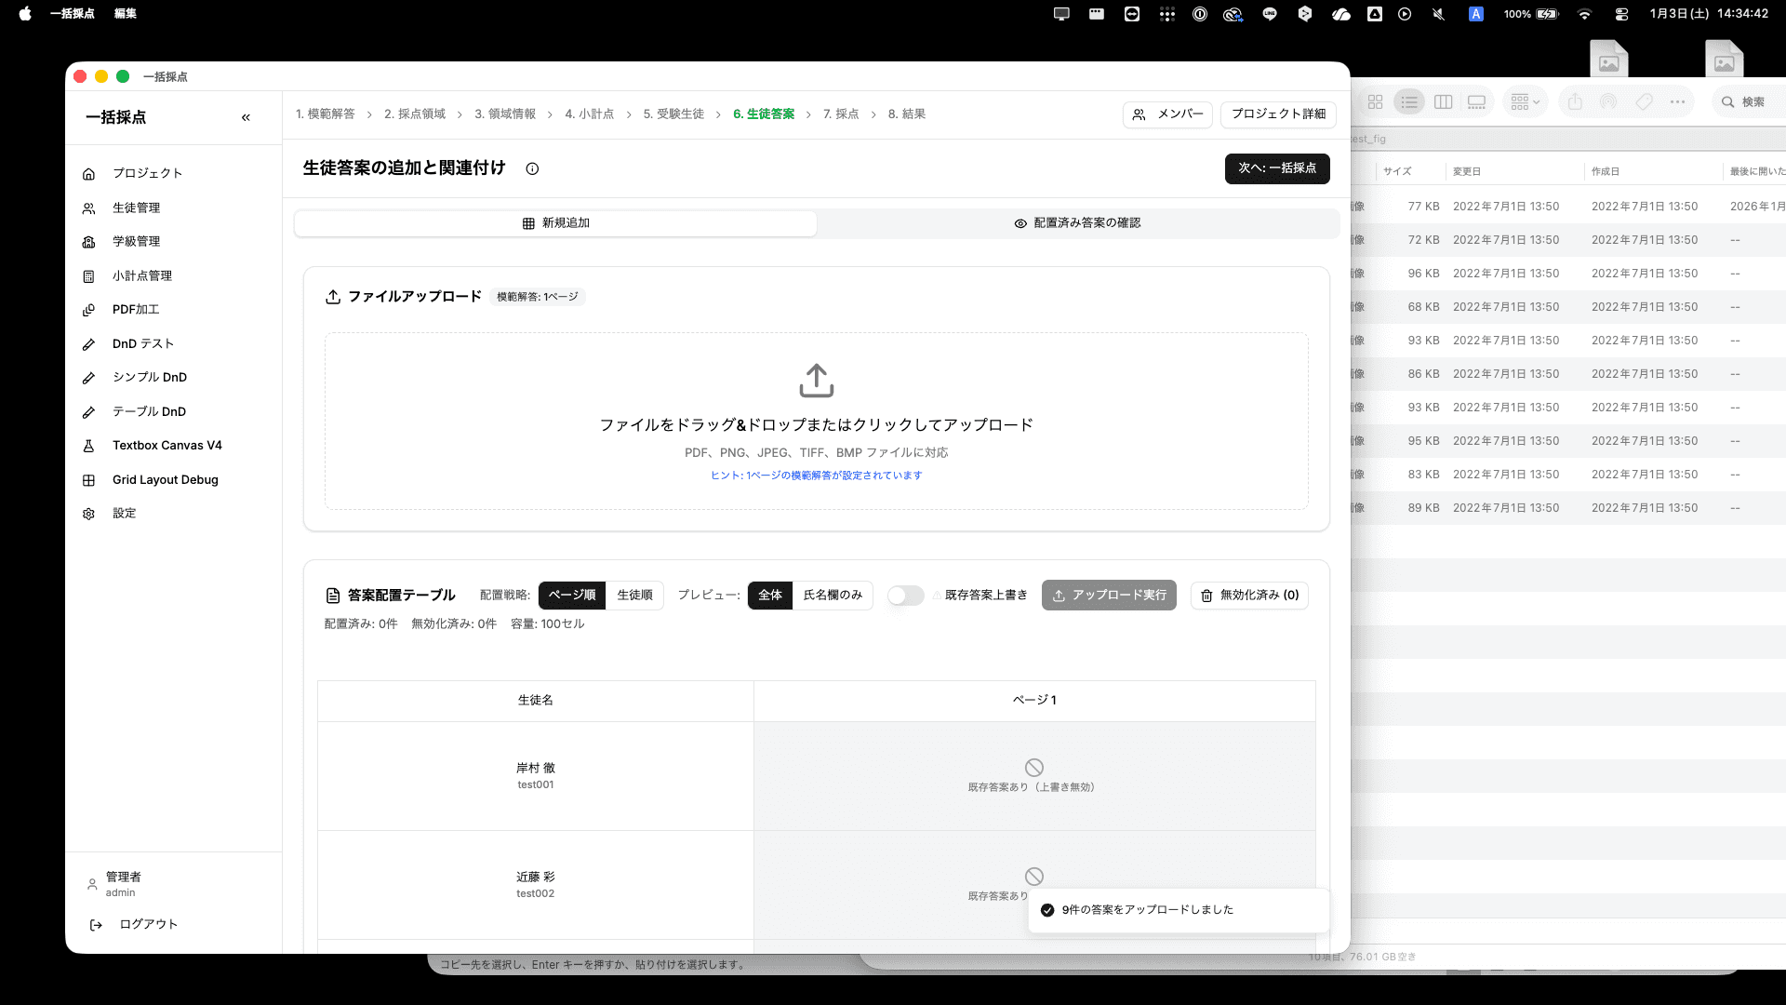Open 生徒管理 via its people icon
The image size is (1786, 1005).
[88, 208]
